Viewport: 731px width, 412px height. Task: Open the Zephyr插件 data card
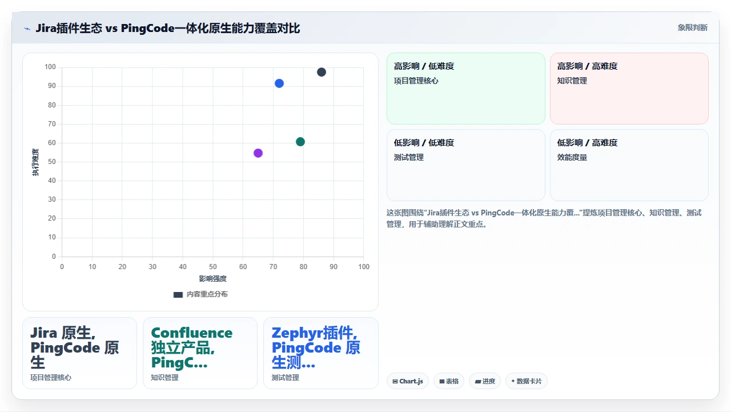click(321, 353)
